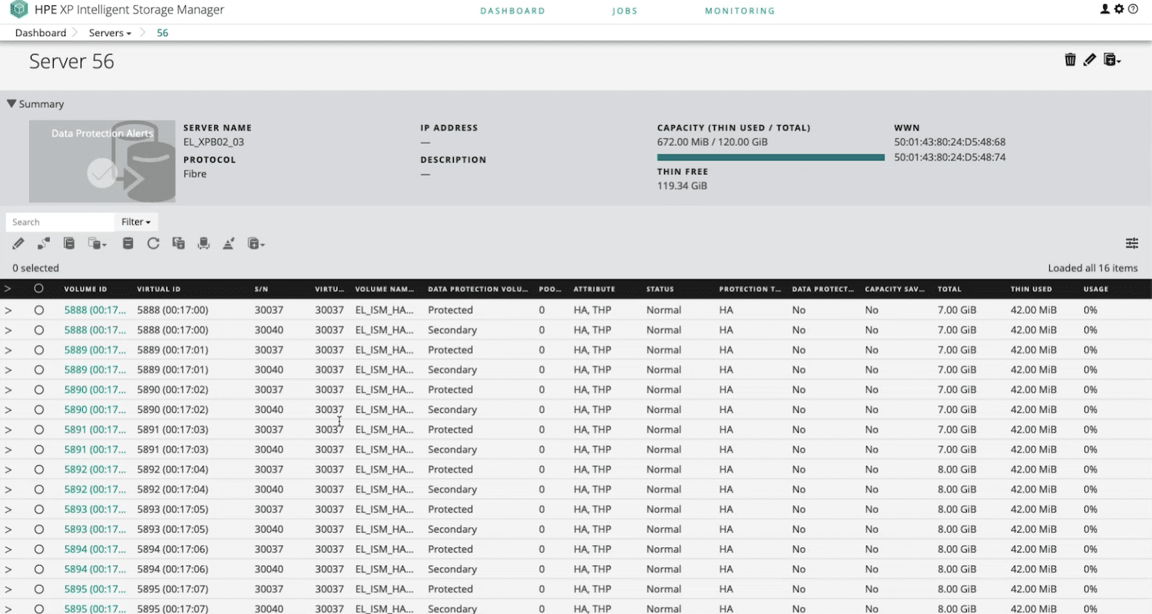This screenshot has width=1152, height=614.
Task: Click the Data Protection Alerts tile
Action: (x=102, y=161)
